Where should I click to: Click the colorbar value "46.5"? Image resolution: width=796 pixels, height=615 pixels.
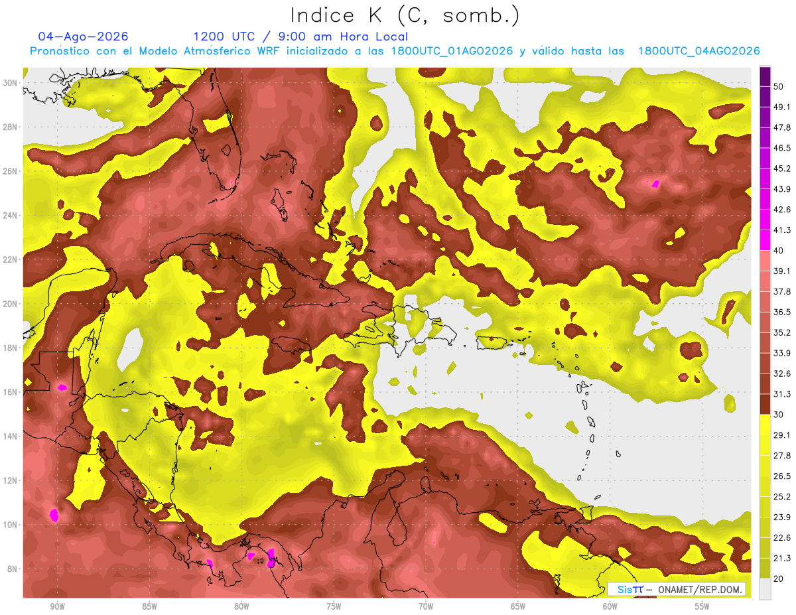click(x=782, y=148)
